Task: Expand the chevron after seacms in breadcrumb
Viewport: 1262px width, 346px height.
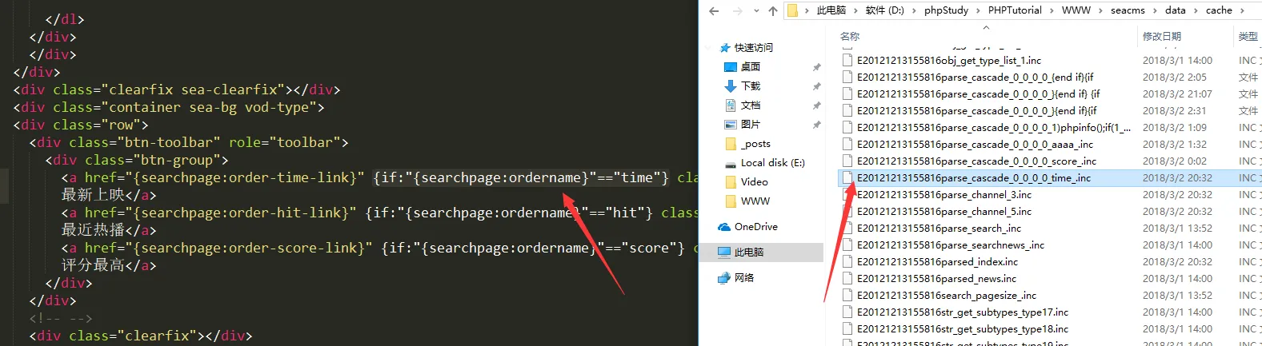Action: (1155, 10)
